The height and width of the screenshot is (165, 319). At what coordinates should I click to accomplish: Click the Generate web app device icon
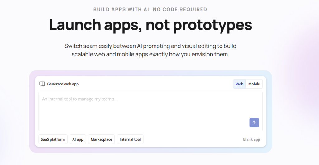coord(42,84)
